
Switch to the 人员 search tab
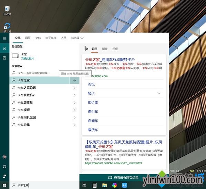64,38
